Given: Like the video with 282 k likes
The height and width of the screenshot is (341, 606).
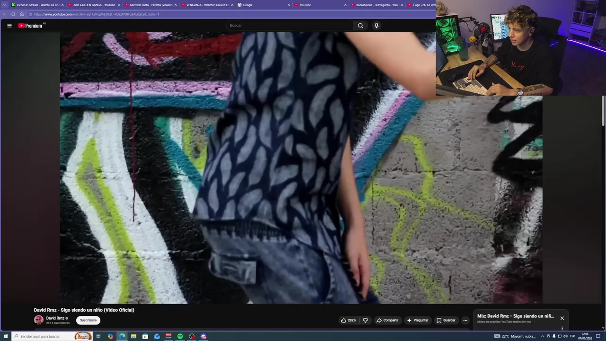Looking at the screenshot, I should click(348, 320).
